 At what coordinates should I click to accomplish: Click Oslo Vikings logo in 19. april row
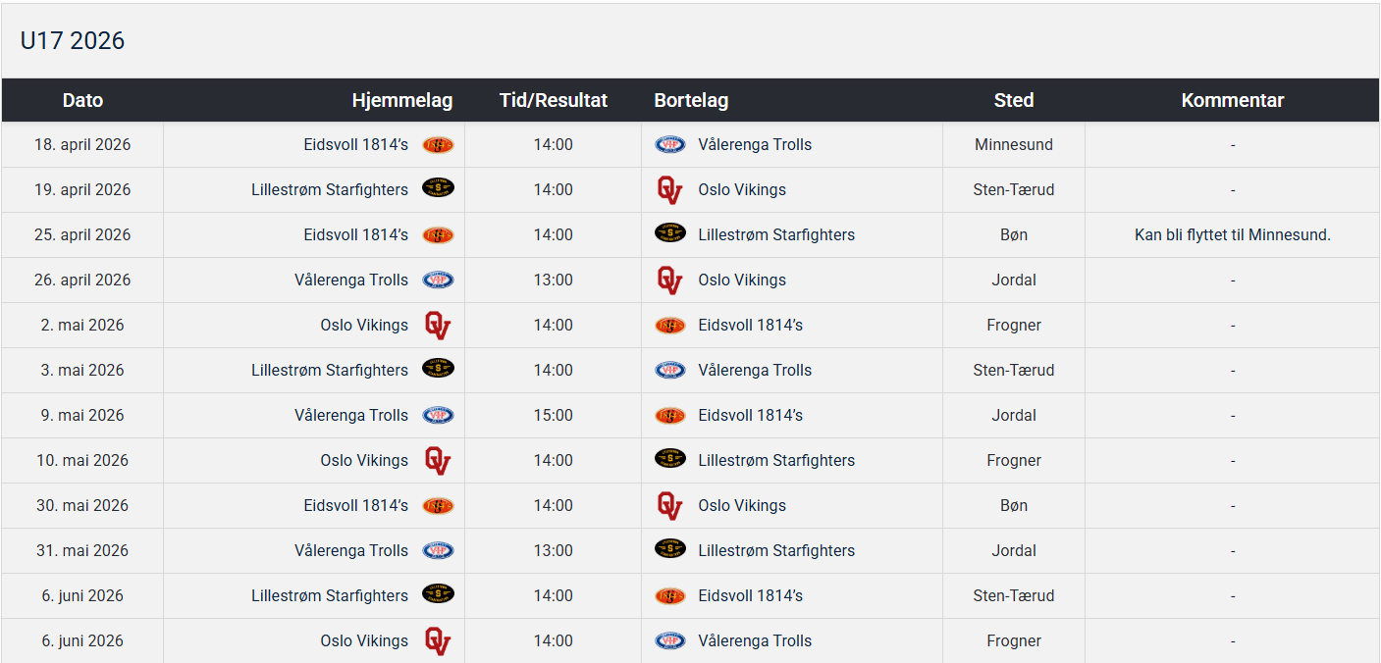pyautogui.click(x=670, y=190)
